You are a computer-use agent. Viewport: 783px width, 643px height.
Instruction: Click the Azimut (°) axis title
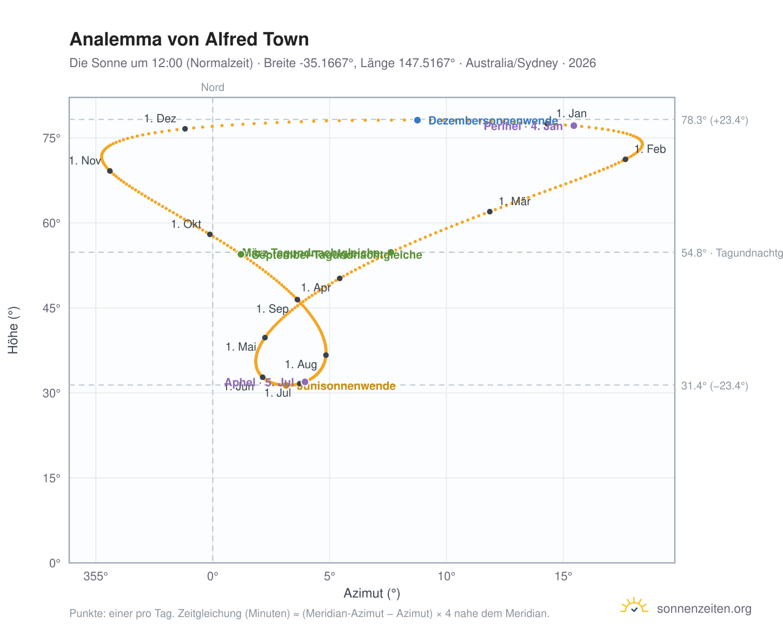coord(372,594)
